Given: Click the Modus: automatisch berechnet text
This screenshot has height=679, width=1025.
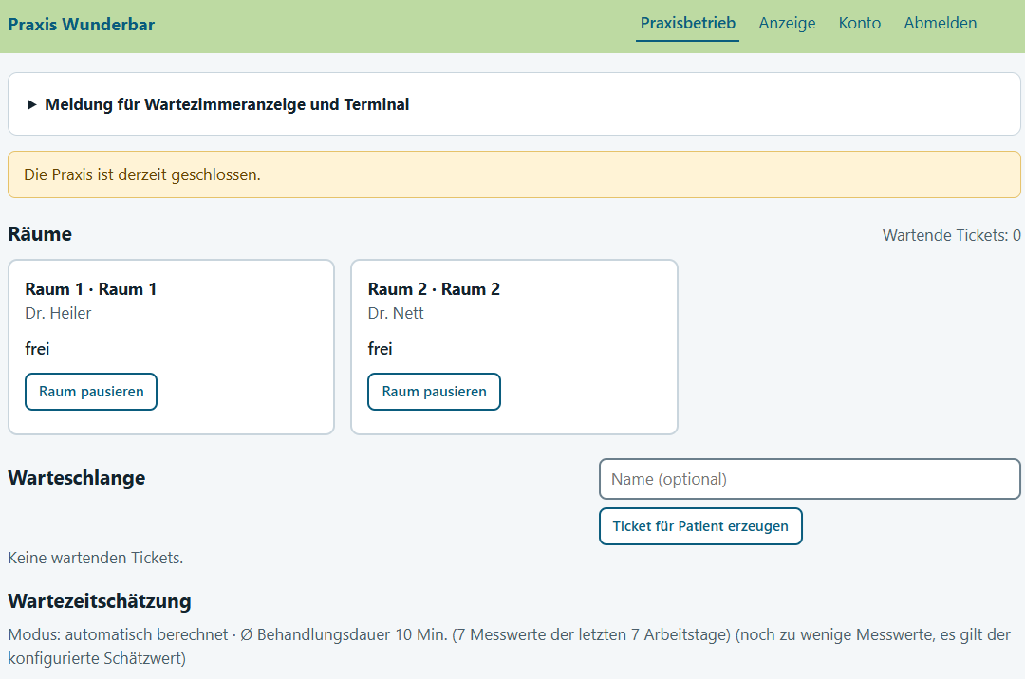Looking at the screenshot, I should point(118,634).
